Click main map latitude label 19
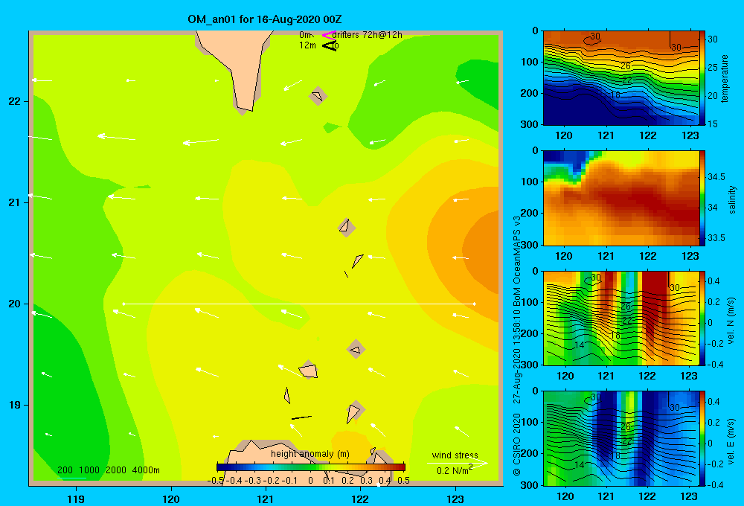This screenshot has height=506, width=744. 15,405
